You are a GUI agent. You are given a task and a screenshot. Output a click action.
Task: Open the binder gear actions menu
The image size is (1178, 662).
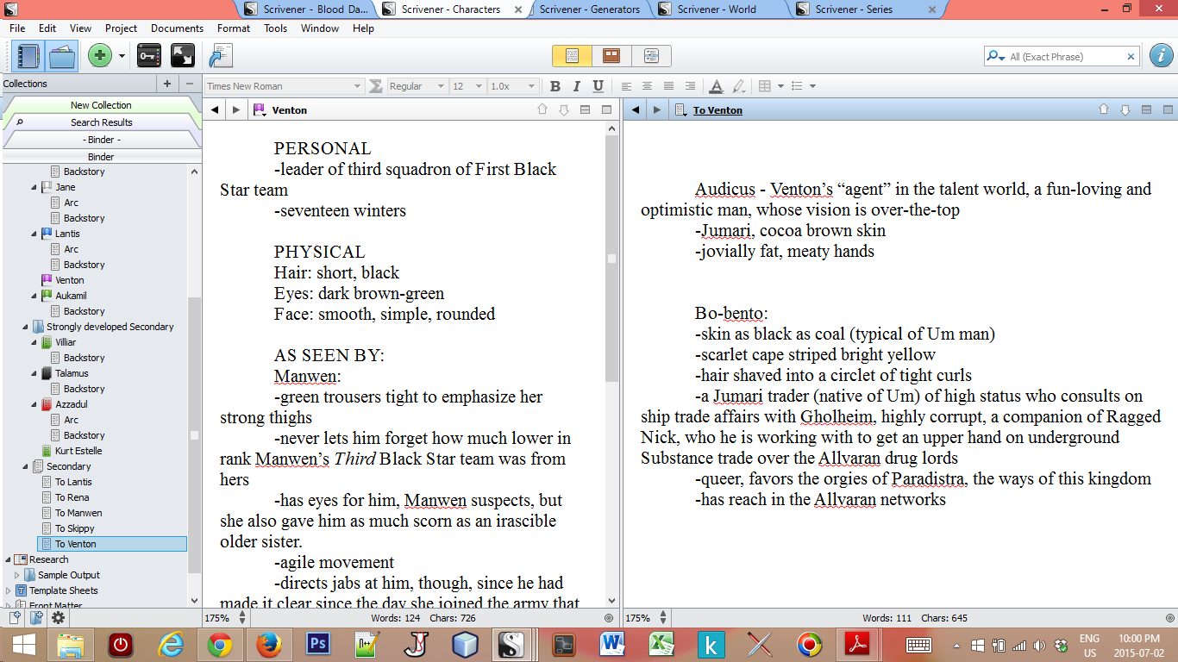point(58,617)
